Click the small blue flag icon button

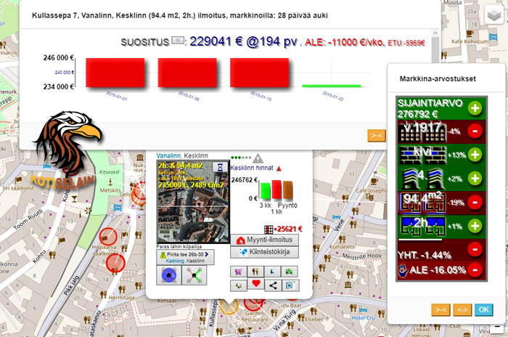pos(272,272)
